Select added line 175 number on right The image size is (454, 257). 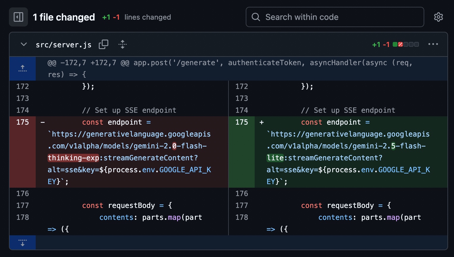coord(242,122)
